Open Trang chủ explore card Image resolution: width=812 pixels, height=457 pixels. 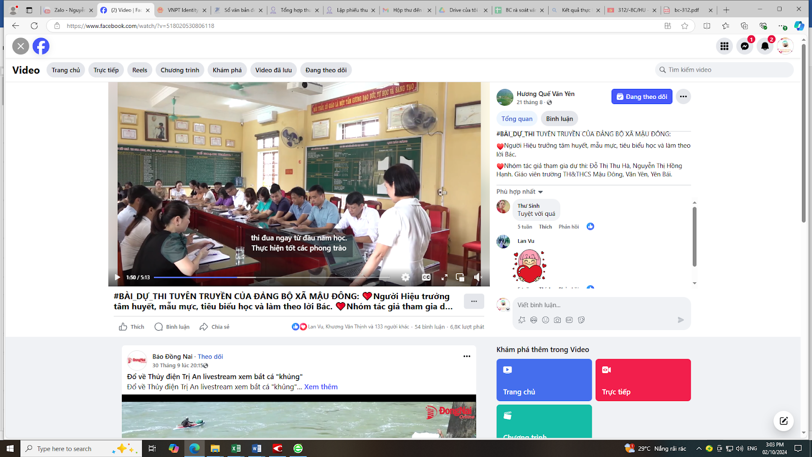click(x=544, y=380)
